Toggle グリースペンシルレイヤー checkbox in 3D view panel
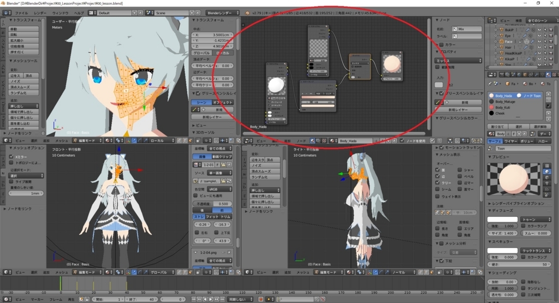Screen dimensions: 559x303 tap(198, 93)
